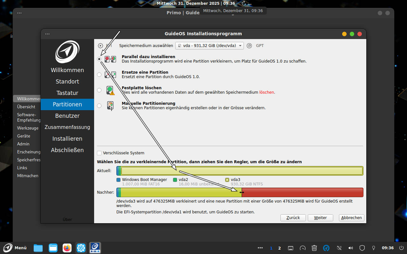
Task: Select the 'Ersetze eine Partition' radio button
Action: click(x=99, y=75)
